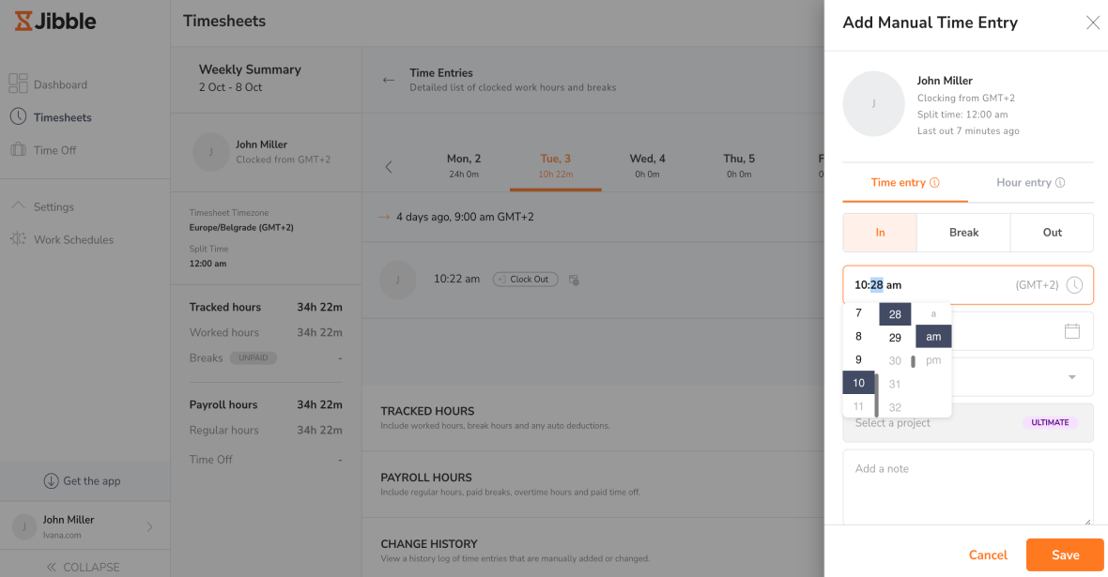Image resolution: width=1108 pixels, height=577 pixels.
Task: Expand the activity dropdown arrow
Action: tap(1072, 377)
